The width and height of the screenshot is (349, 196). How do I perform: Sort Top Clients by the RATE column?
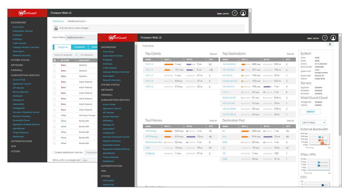(x=168, y=60)
